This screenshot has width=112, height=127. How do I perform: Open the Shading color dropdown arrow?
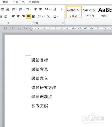tap(51, 16)
